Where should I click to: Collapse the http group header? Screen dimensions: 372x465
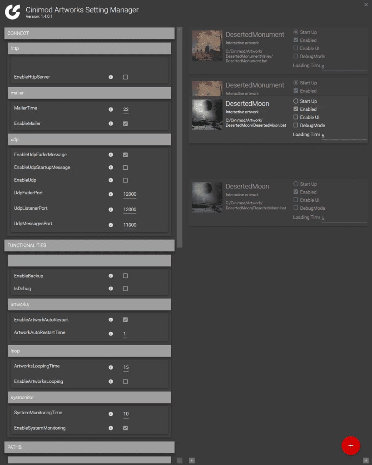(x=89, y=48)
